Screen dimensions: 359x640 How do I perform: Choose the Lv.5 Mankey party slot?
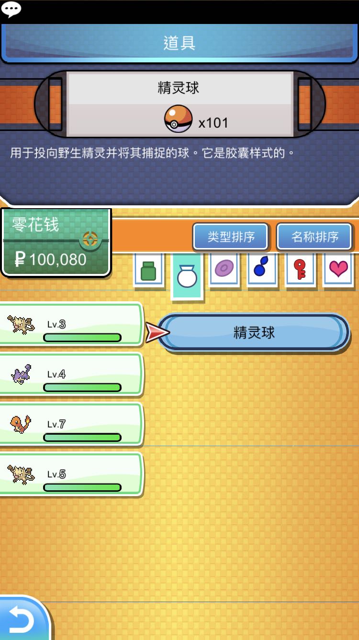click(x=71, y=474)
